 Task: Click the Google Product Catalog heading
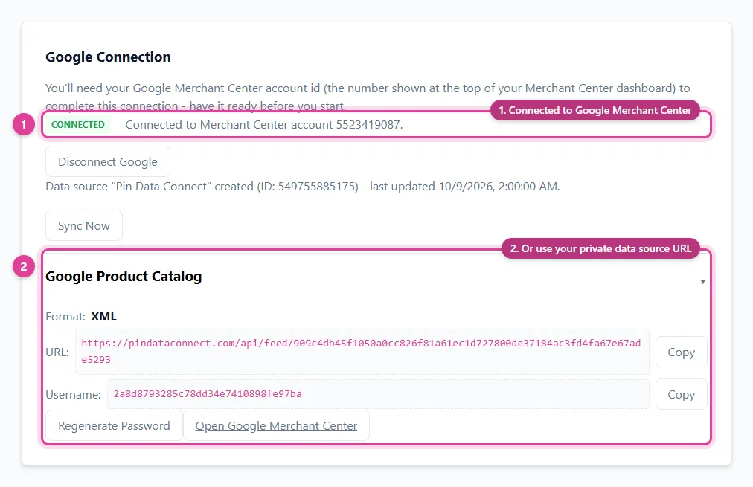(x=124, y=277)
